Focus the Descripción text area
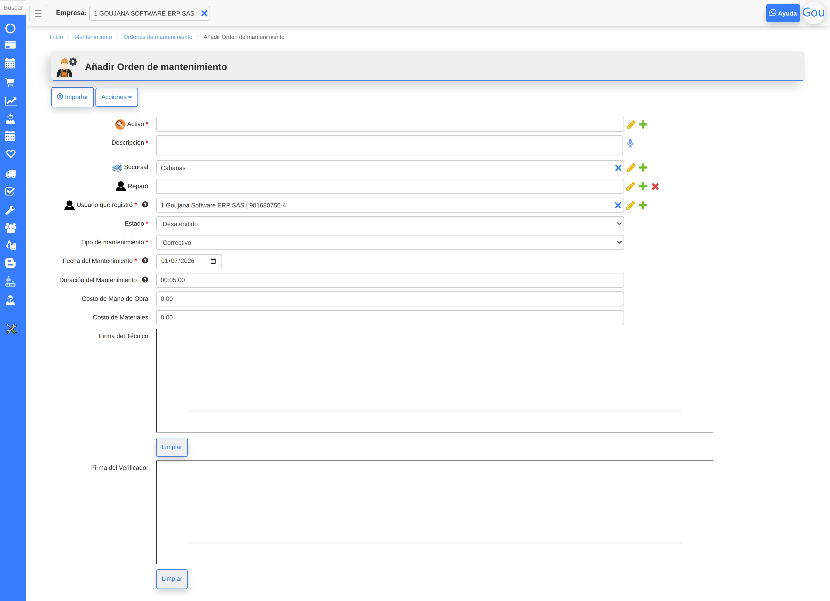 point(389,146)
